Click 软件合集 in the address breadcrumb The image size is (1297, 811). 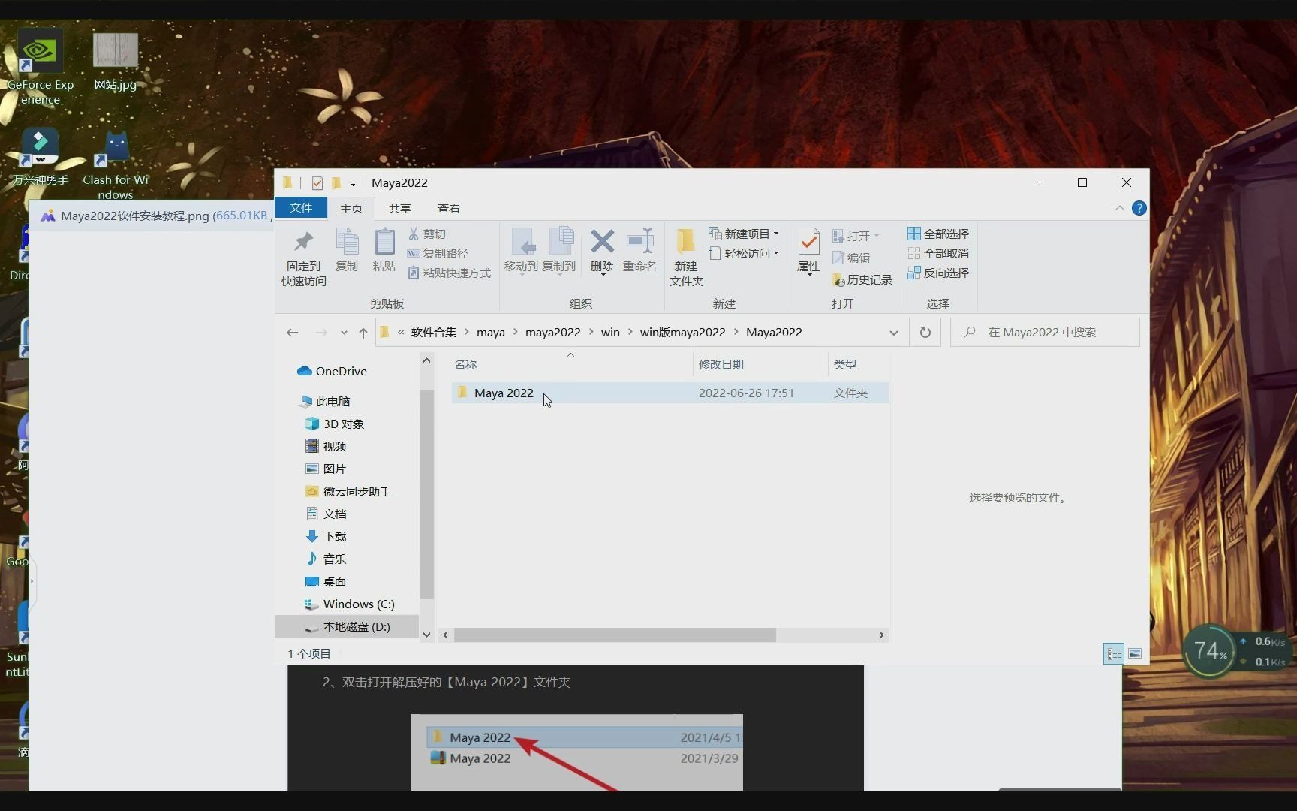pos(434,332)
